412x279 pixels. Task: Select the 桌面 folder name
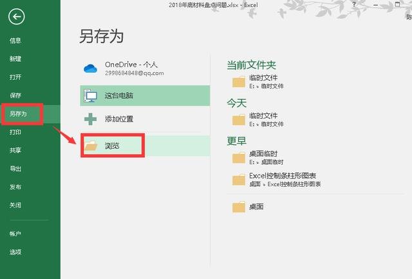256,207
